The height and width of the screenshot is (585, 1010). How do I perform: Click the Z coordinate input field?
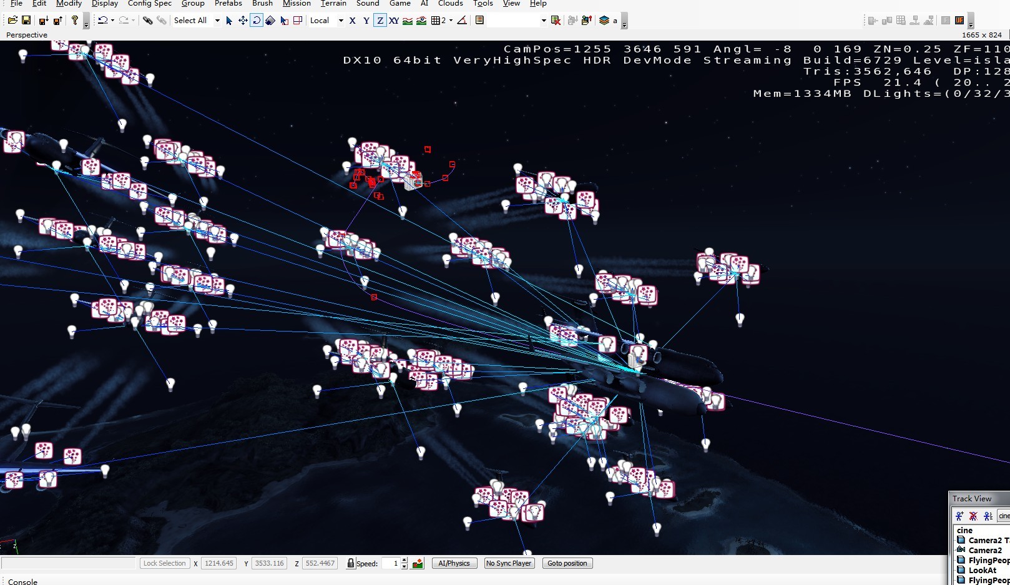tap(320, 563)
